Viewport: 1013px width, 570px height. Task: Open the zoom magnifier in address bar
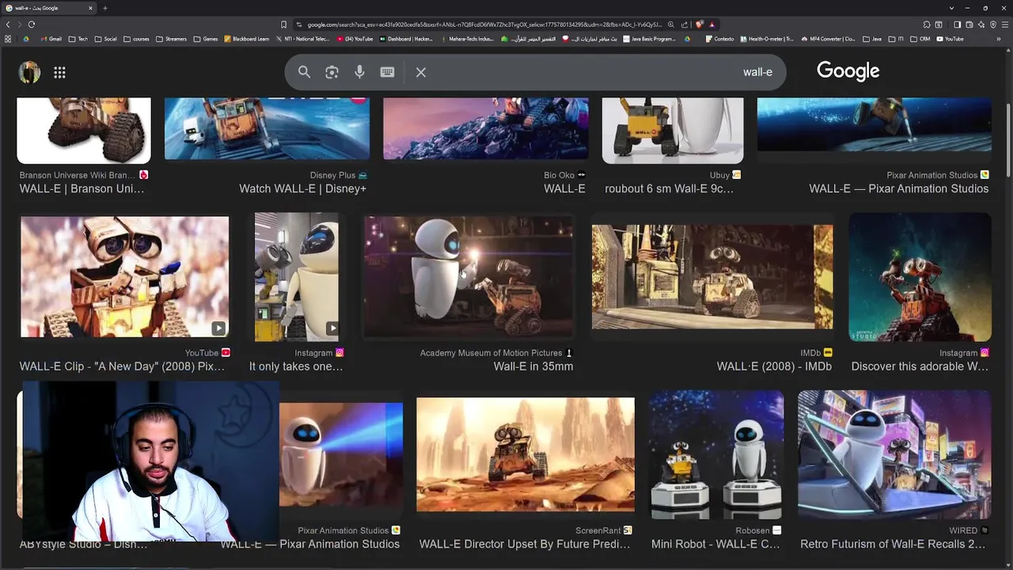pos(671,25)
